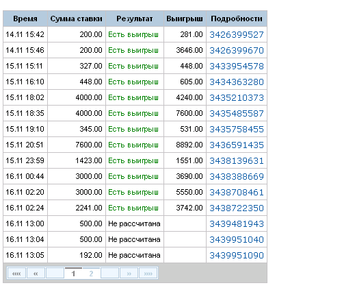This screenshot has height=303, width=355.
Task: Jump to last page with »» button
Action: click(x=148, y=274)
